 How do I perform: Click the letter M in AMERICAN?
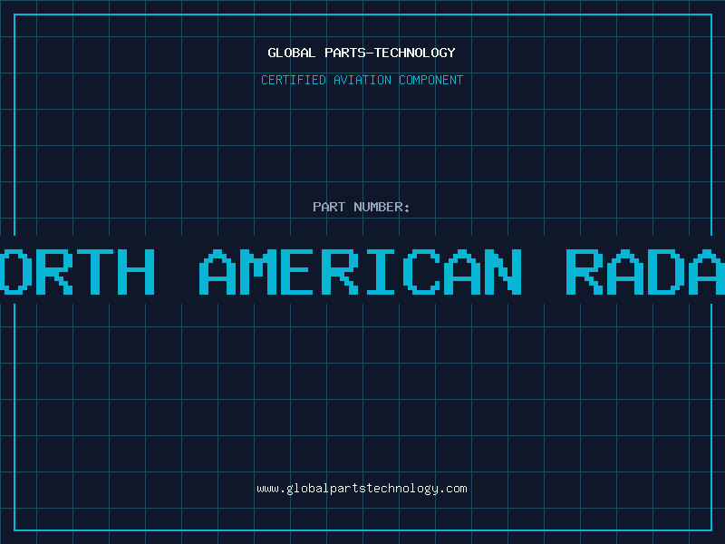(266, 272)
